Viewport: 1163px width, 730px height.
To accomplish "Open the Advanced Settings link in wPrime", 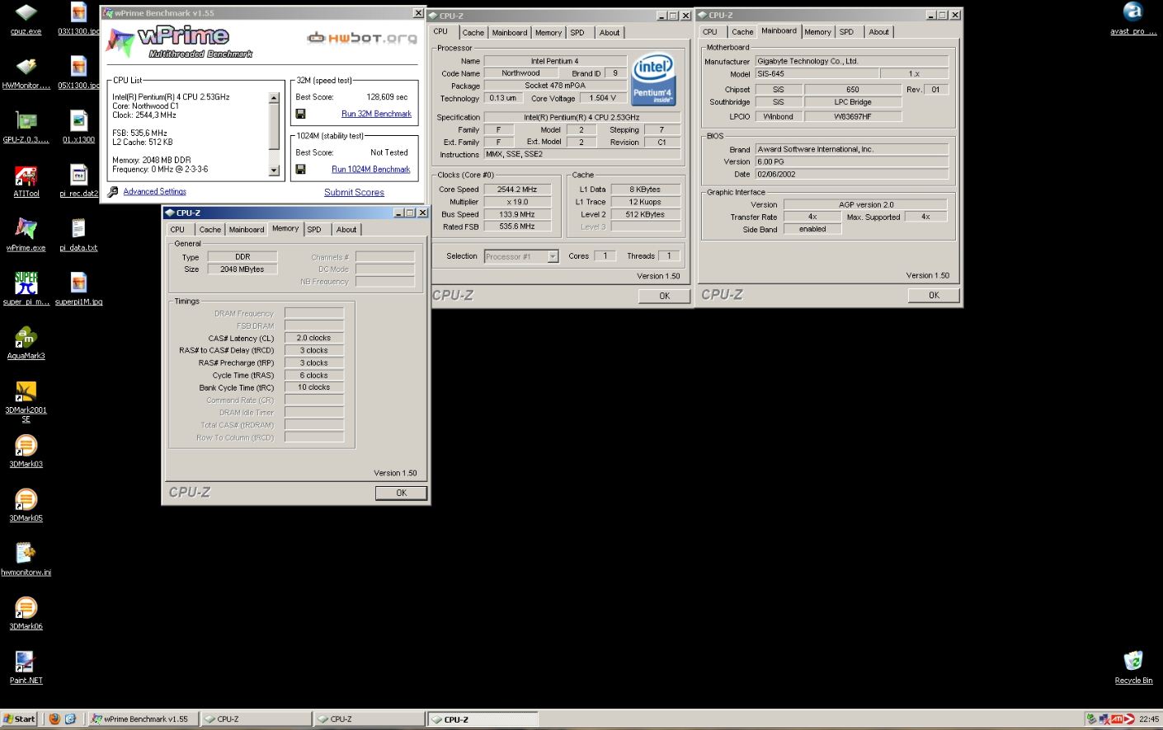I will 154,191.
